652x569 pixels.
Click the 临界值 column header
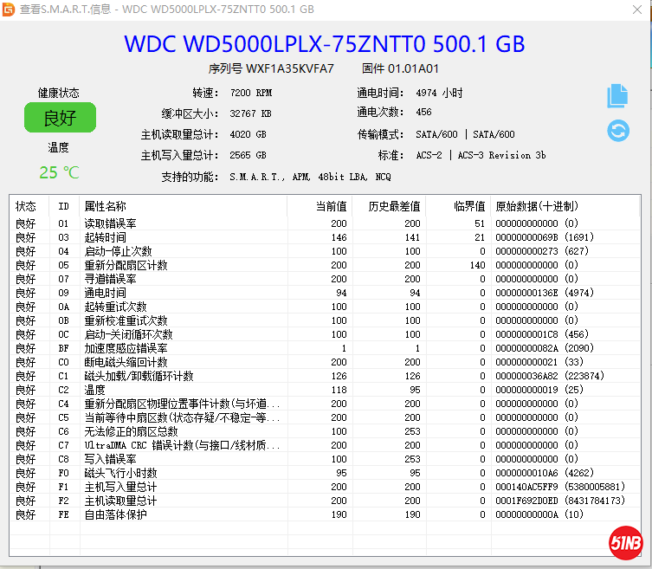469,206
